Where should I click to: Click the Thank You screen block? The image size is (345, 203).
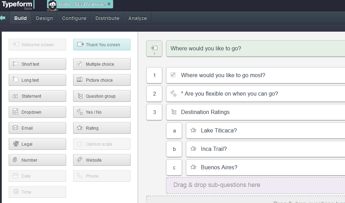point(102,44)
